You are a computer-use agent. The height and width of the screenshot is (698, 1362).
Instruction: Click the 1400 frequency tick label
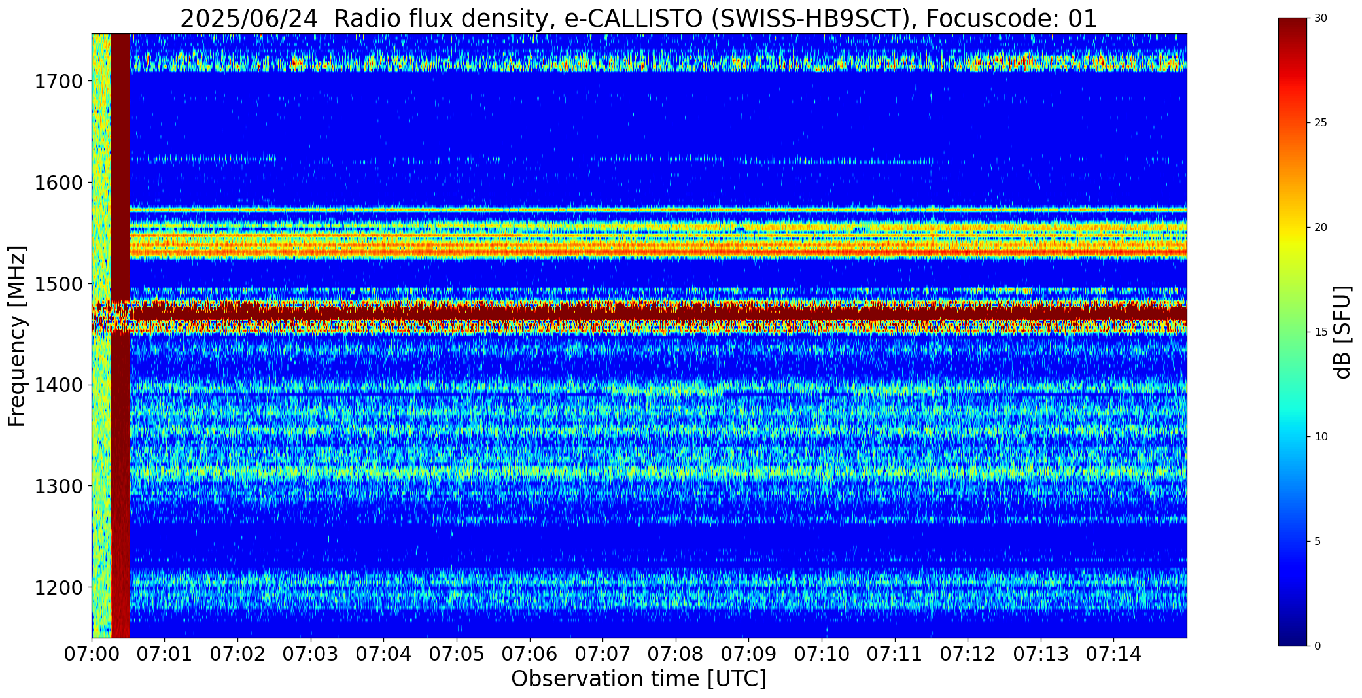(x=58, y=385)
